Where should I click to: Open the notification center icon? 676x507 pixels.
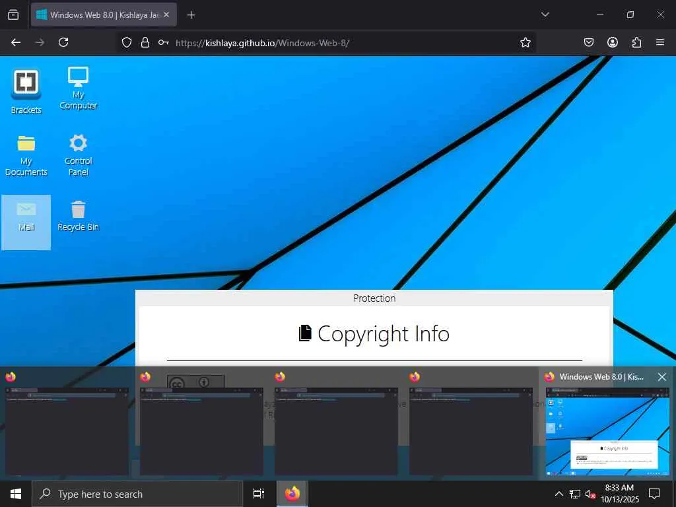[654, 494]
